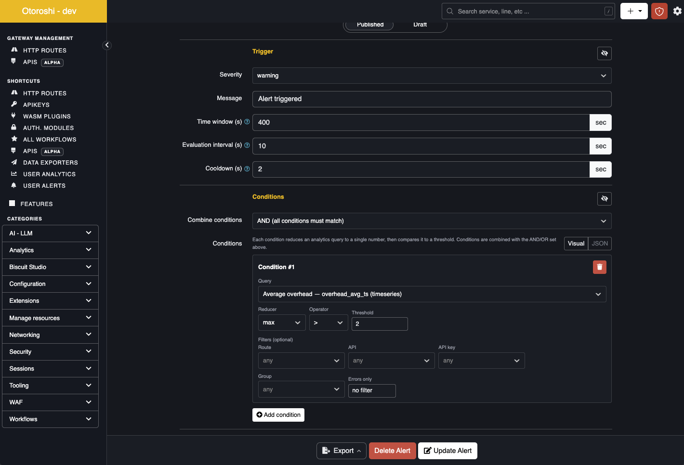Screen dimensions: 684x465
Task: Click the search magnifier icon
Action: tap(450, 11)
